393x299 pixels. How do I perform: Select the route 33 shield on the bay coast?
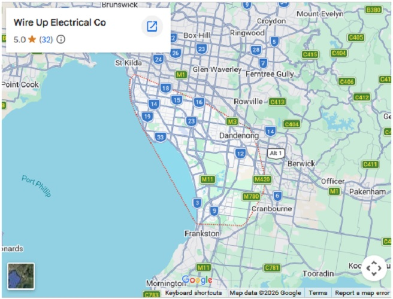click(160, 137)
